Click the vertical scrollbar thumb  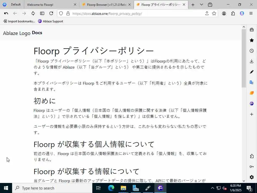point(244,58)
